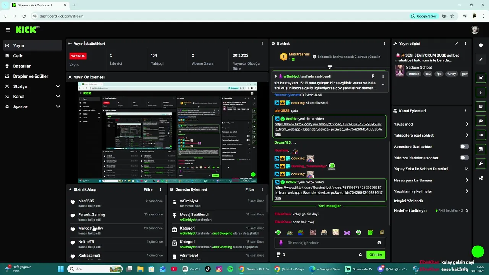The height and width of the screenshot is (275, 489).
Task: Open Filtre in Etkinlik Akışı panel
Action: [x=148, y=189]
